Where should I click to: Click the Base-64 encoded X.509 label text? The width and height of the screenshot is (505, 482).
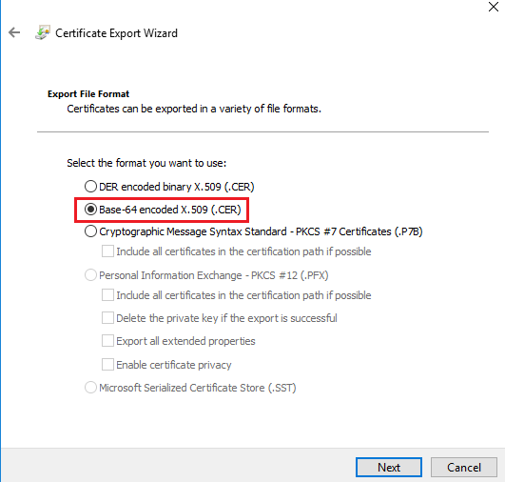tap(170, 210)
